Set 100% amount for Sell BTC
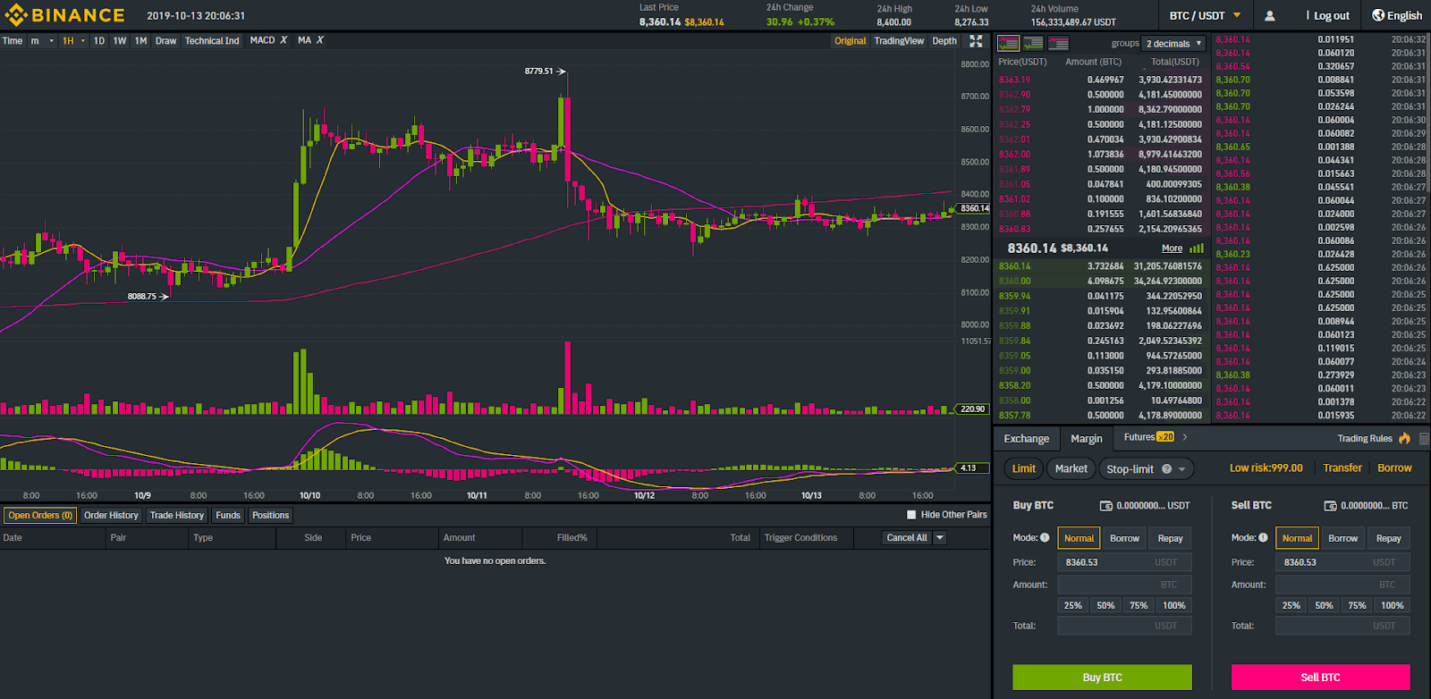The image size is (1431, 699). [1392, 605]
